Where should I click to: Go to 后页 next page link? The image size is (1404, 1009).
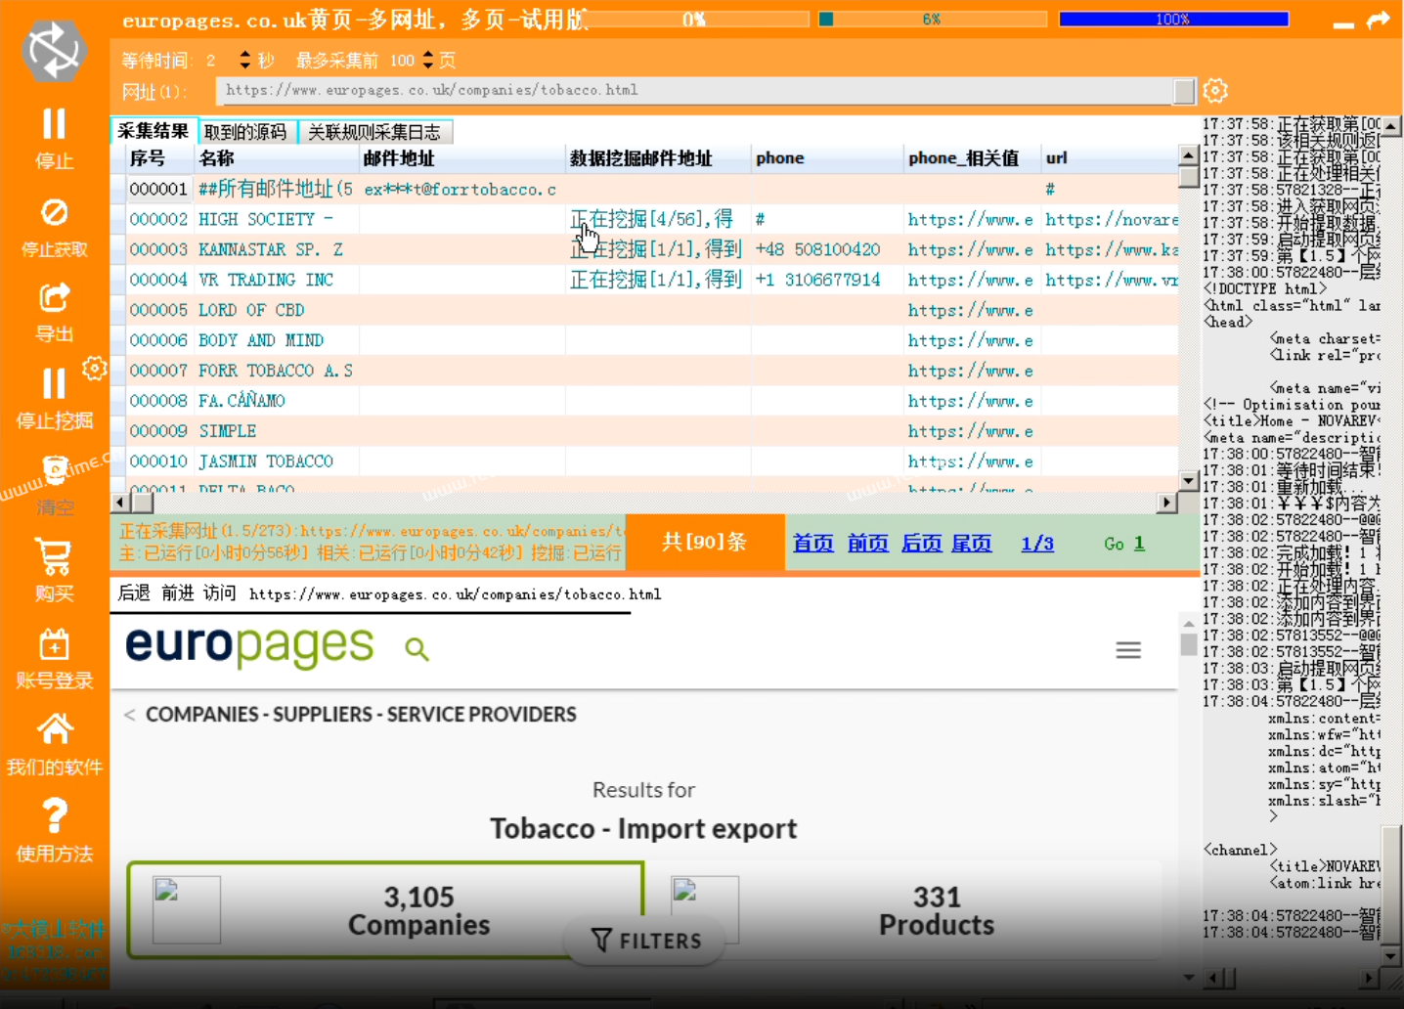pyautogui.click(x=921, y=543)
